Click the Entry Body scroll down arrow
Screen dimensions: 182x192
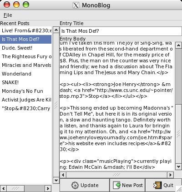click(178, 167)
